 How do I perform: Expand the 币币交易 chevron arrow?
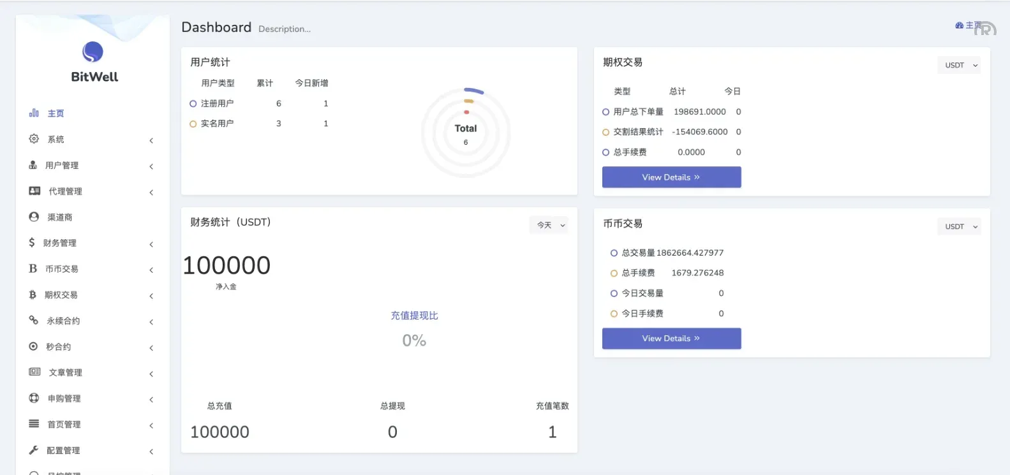[151, 270]
